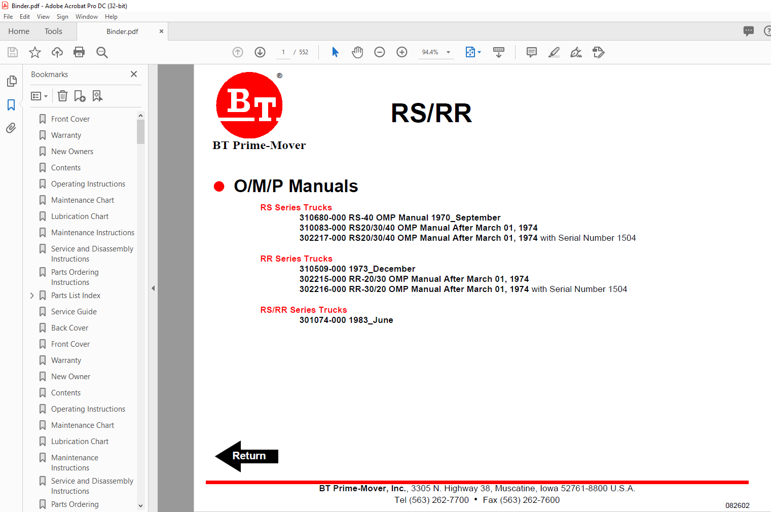Viewport: 771px width, 512px height.
Task: Delete selected bookmark with trash icon
Action: [62, 96]
